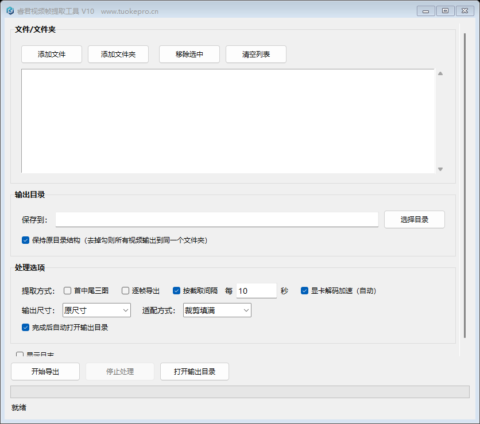The image size is (480, 424).
Task: Click the 就绪 status text
Action: (19, 407)
